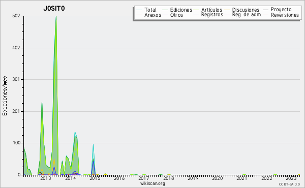
Task: Click the red Reversiones color line swatch
Action: [265, 15]
